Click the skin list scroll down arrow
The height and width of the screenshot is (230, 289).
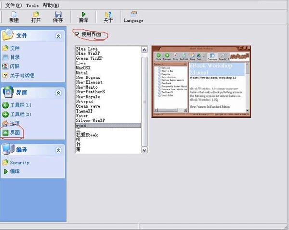(x=144, y=150)
